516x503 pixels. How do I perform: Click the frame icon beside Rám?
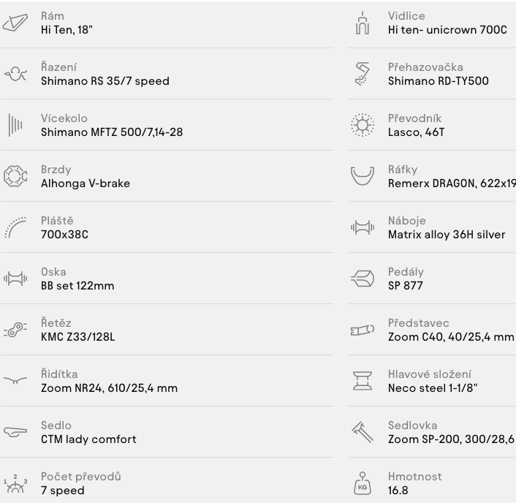pos(15,23)
